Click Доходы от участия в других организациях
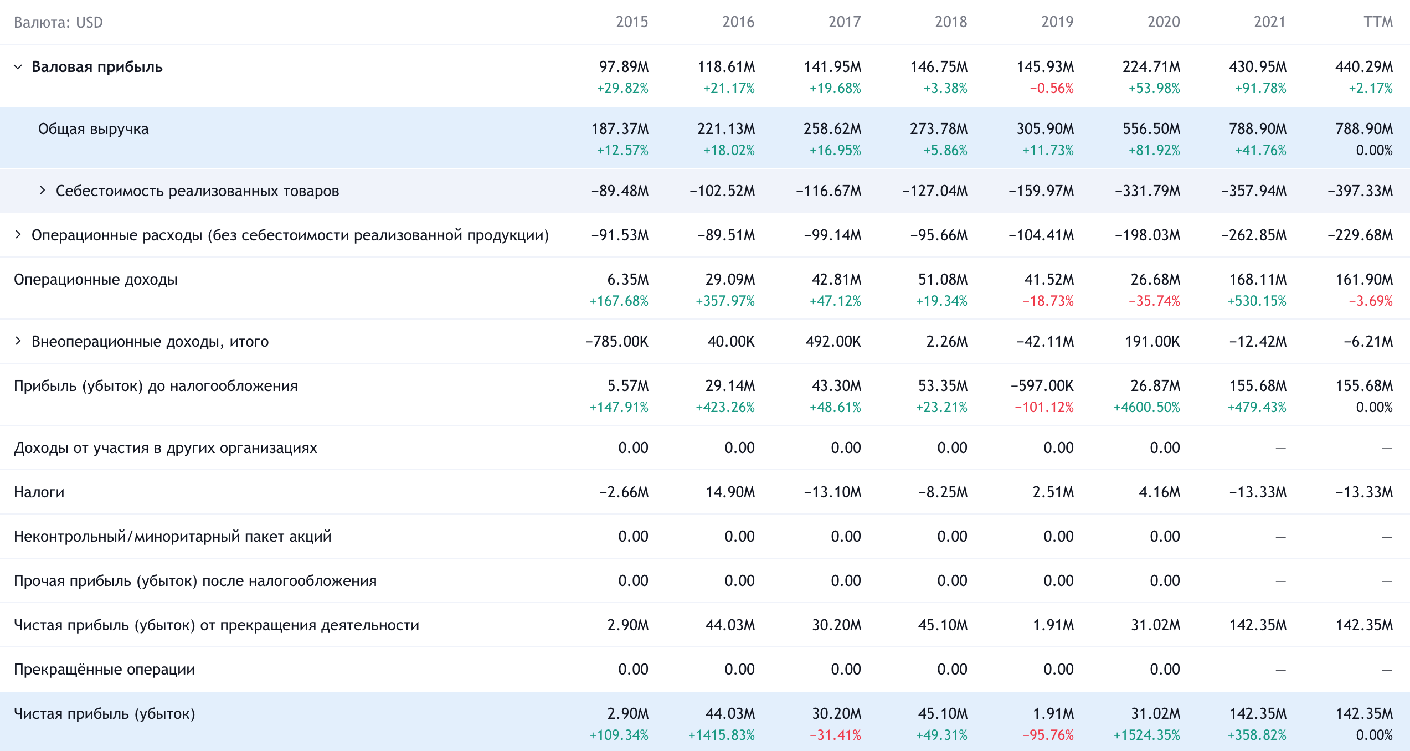The image size is (1410, 751). 166,448
